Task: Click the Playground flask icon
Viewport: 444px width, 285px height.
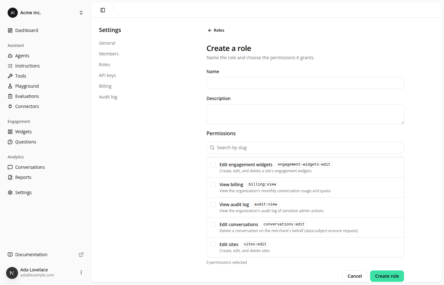Action: [x=10, y=86]
